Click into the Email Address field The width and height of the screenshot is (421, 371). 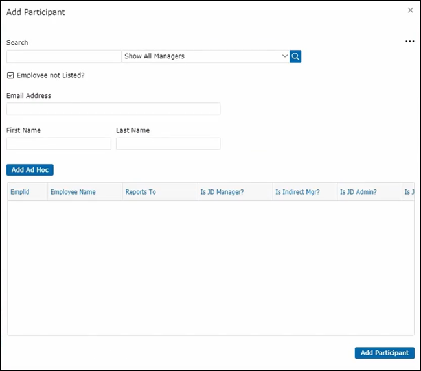pyautogui.click(x=113, y=109)
